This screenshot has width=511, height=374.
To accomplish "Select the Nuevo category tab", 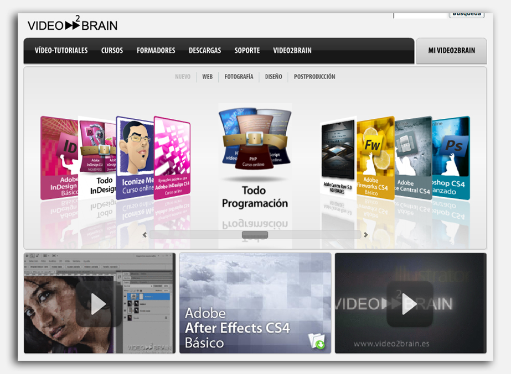I will point(183,77).
